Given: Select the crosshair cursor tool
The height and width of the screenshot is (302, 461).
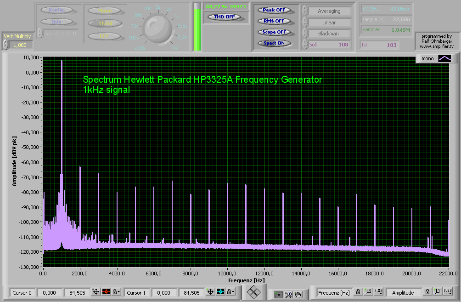Looking at the screenshot, I should tap(279, 295).
